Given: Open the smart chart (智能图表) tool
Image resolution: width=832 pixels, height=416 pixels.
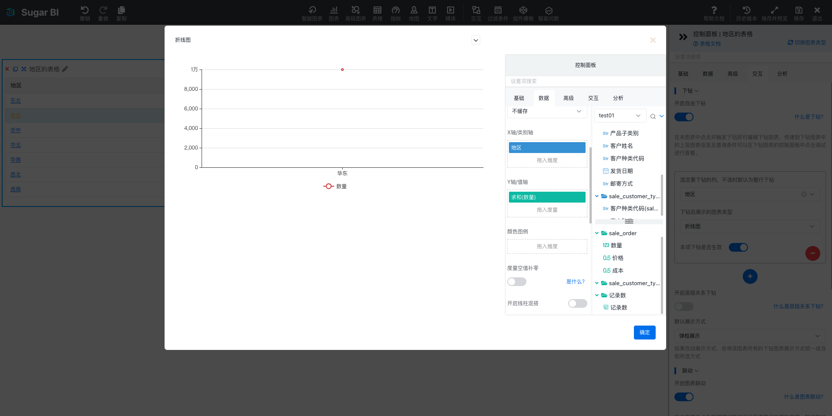Looking at the screenshot, I should click(312, 10).
